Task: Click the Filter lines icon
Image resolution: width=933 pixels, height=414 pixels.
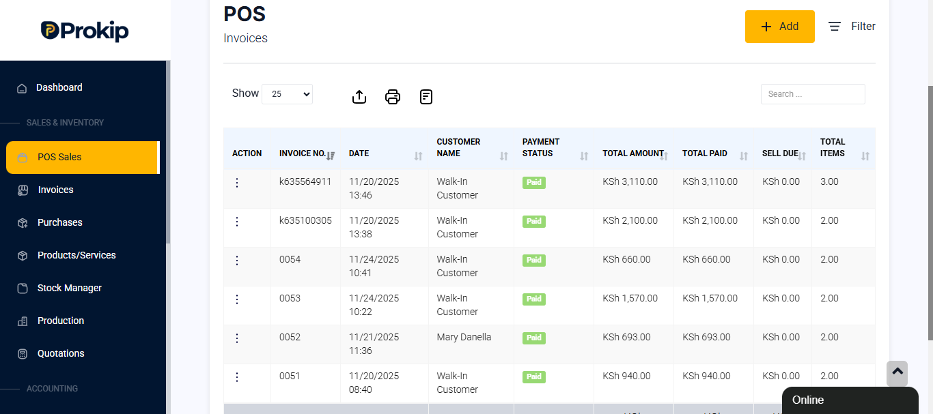Action: coord(835,27)
